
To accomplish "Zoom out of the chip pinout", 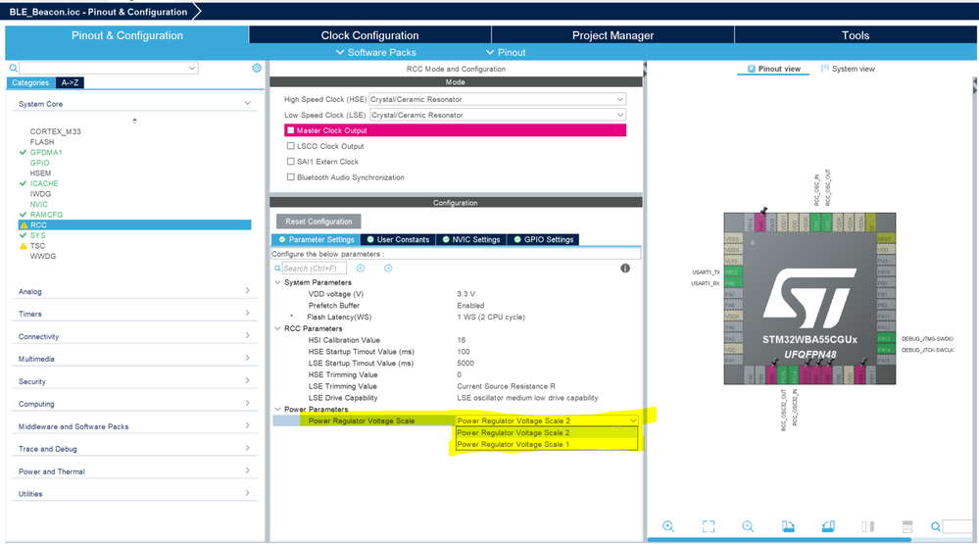I will tap(748, 526).
